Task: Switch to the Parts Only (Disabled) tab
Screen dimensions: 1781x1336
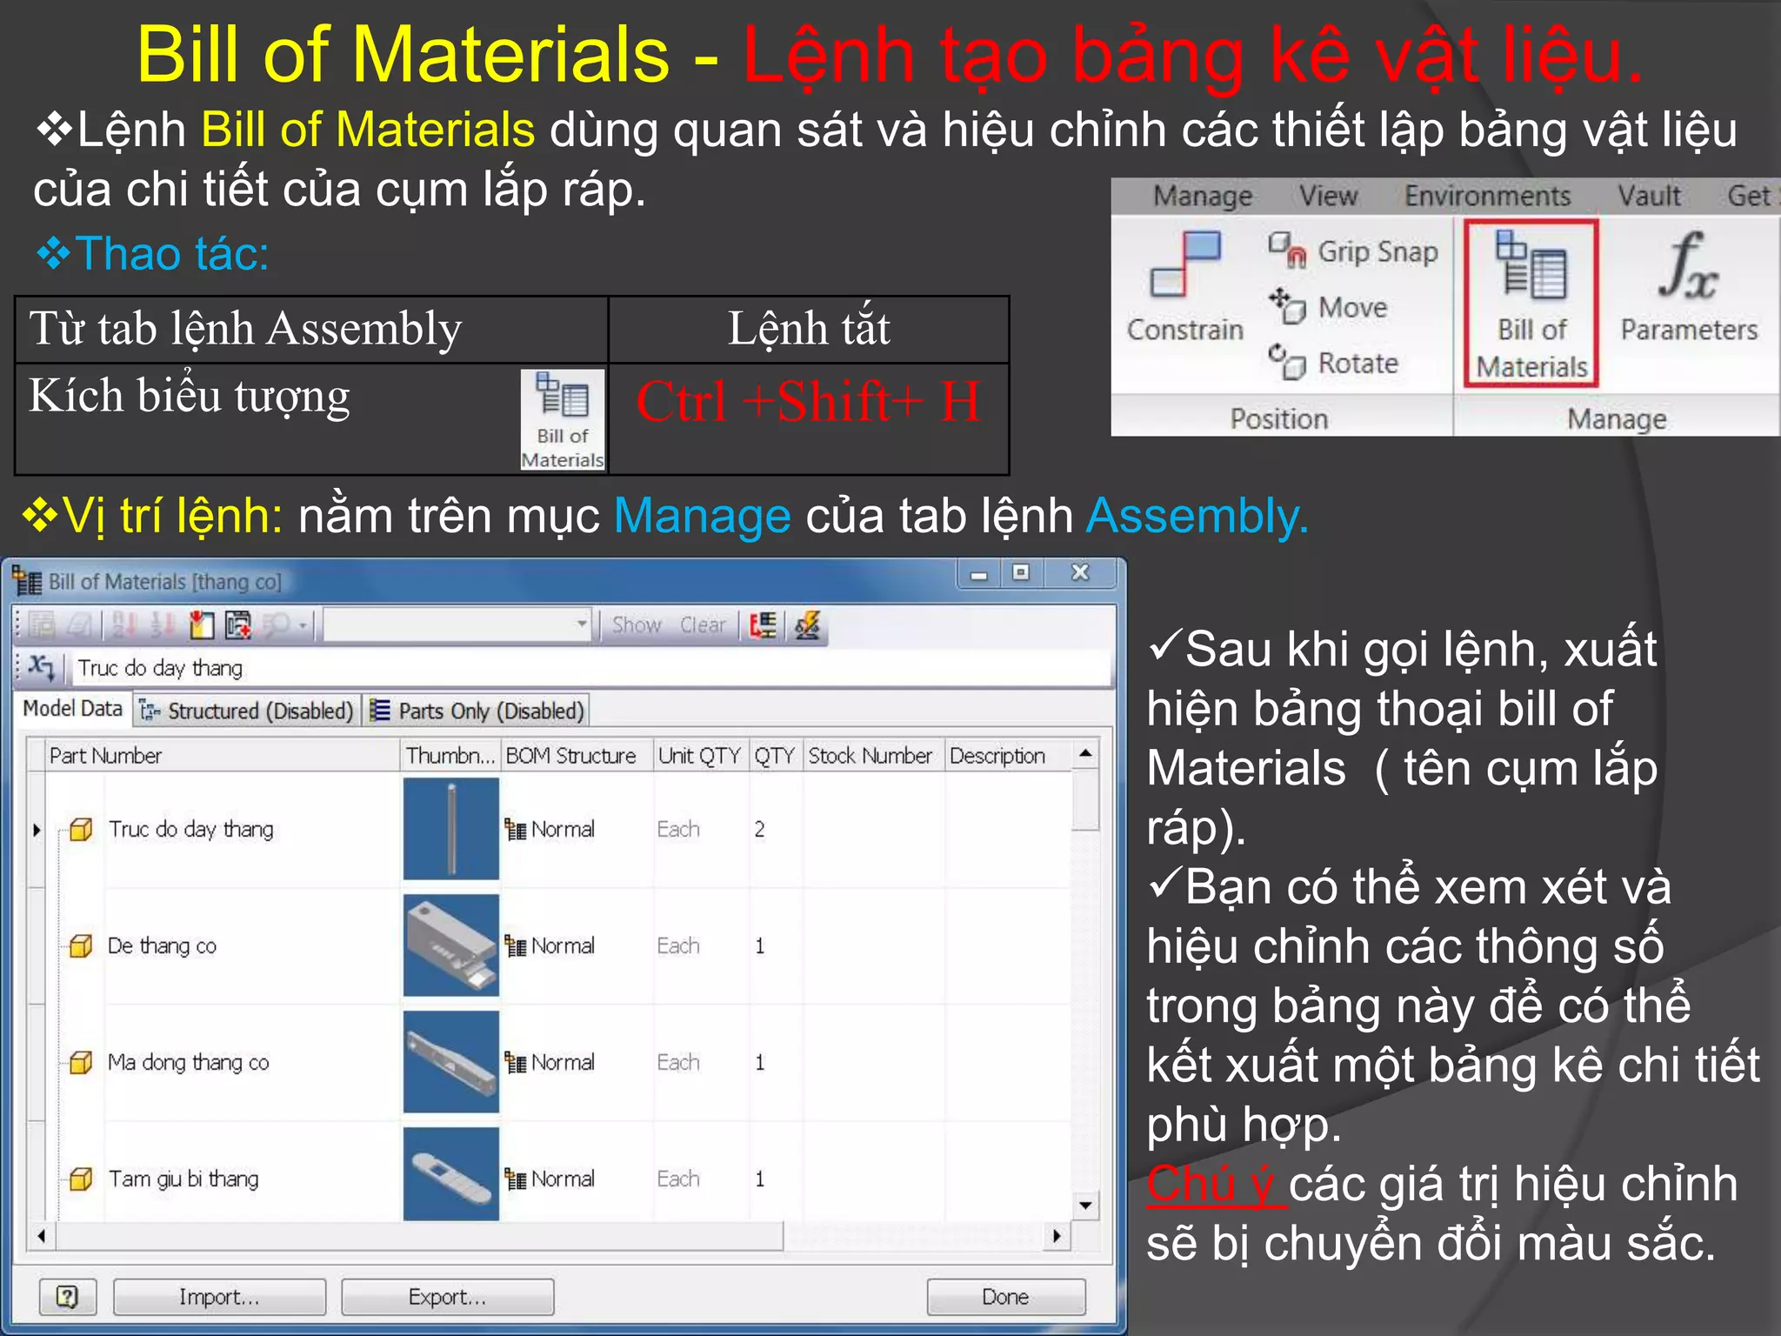Action: click(x=477, y=711)
